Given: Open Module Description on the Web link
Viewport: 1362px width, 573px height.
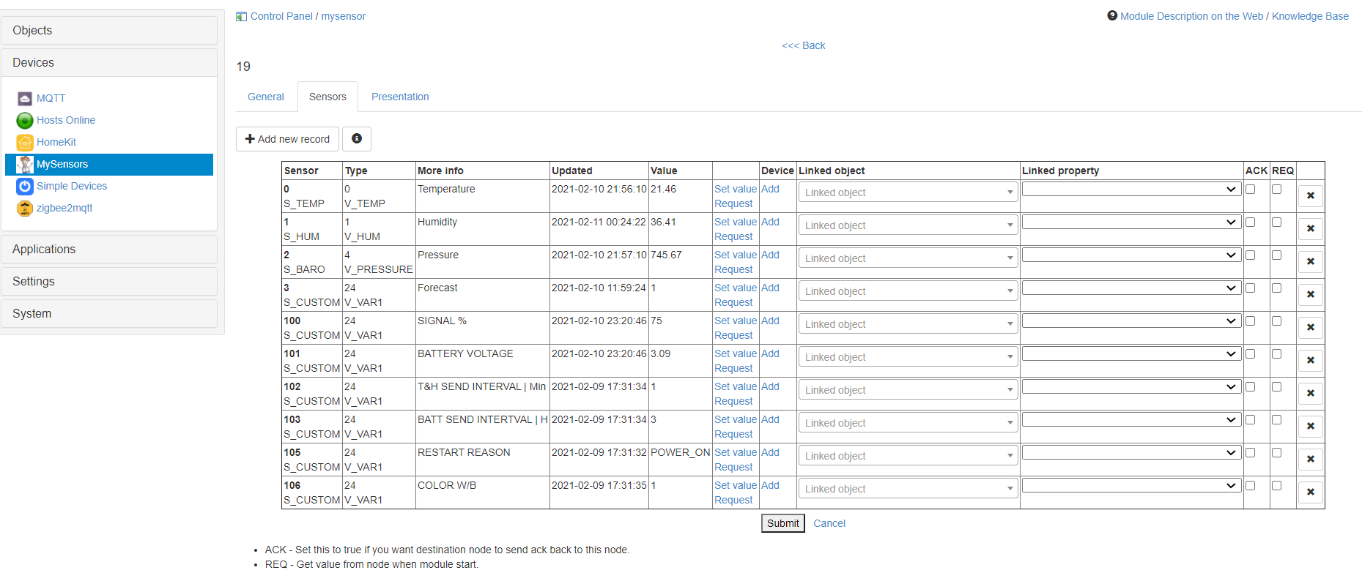Looking at the screenshot, I should tap(1191, 16).
